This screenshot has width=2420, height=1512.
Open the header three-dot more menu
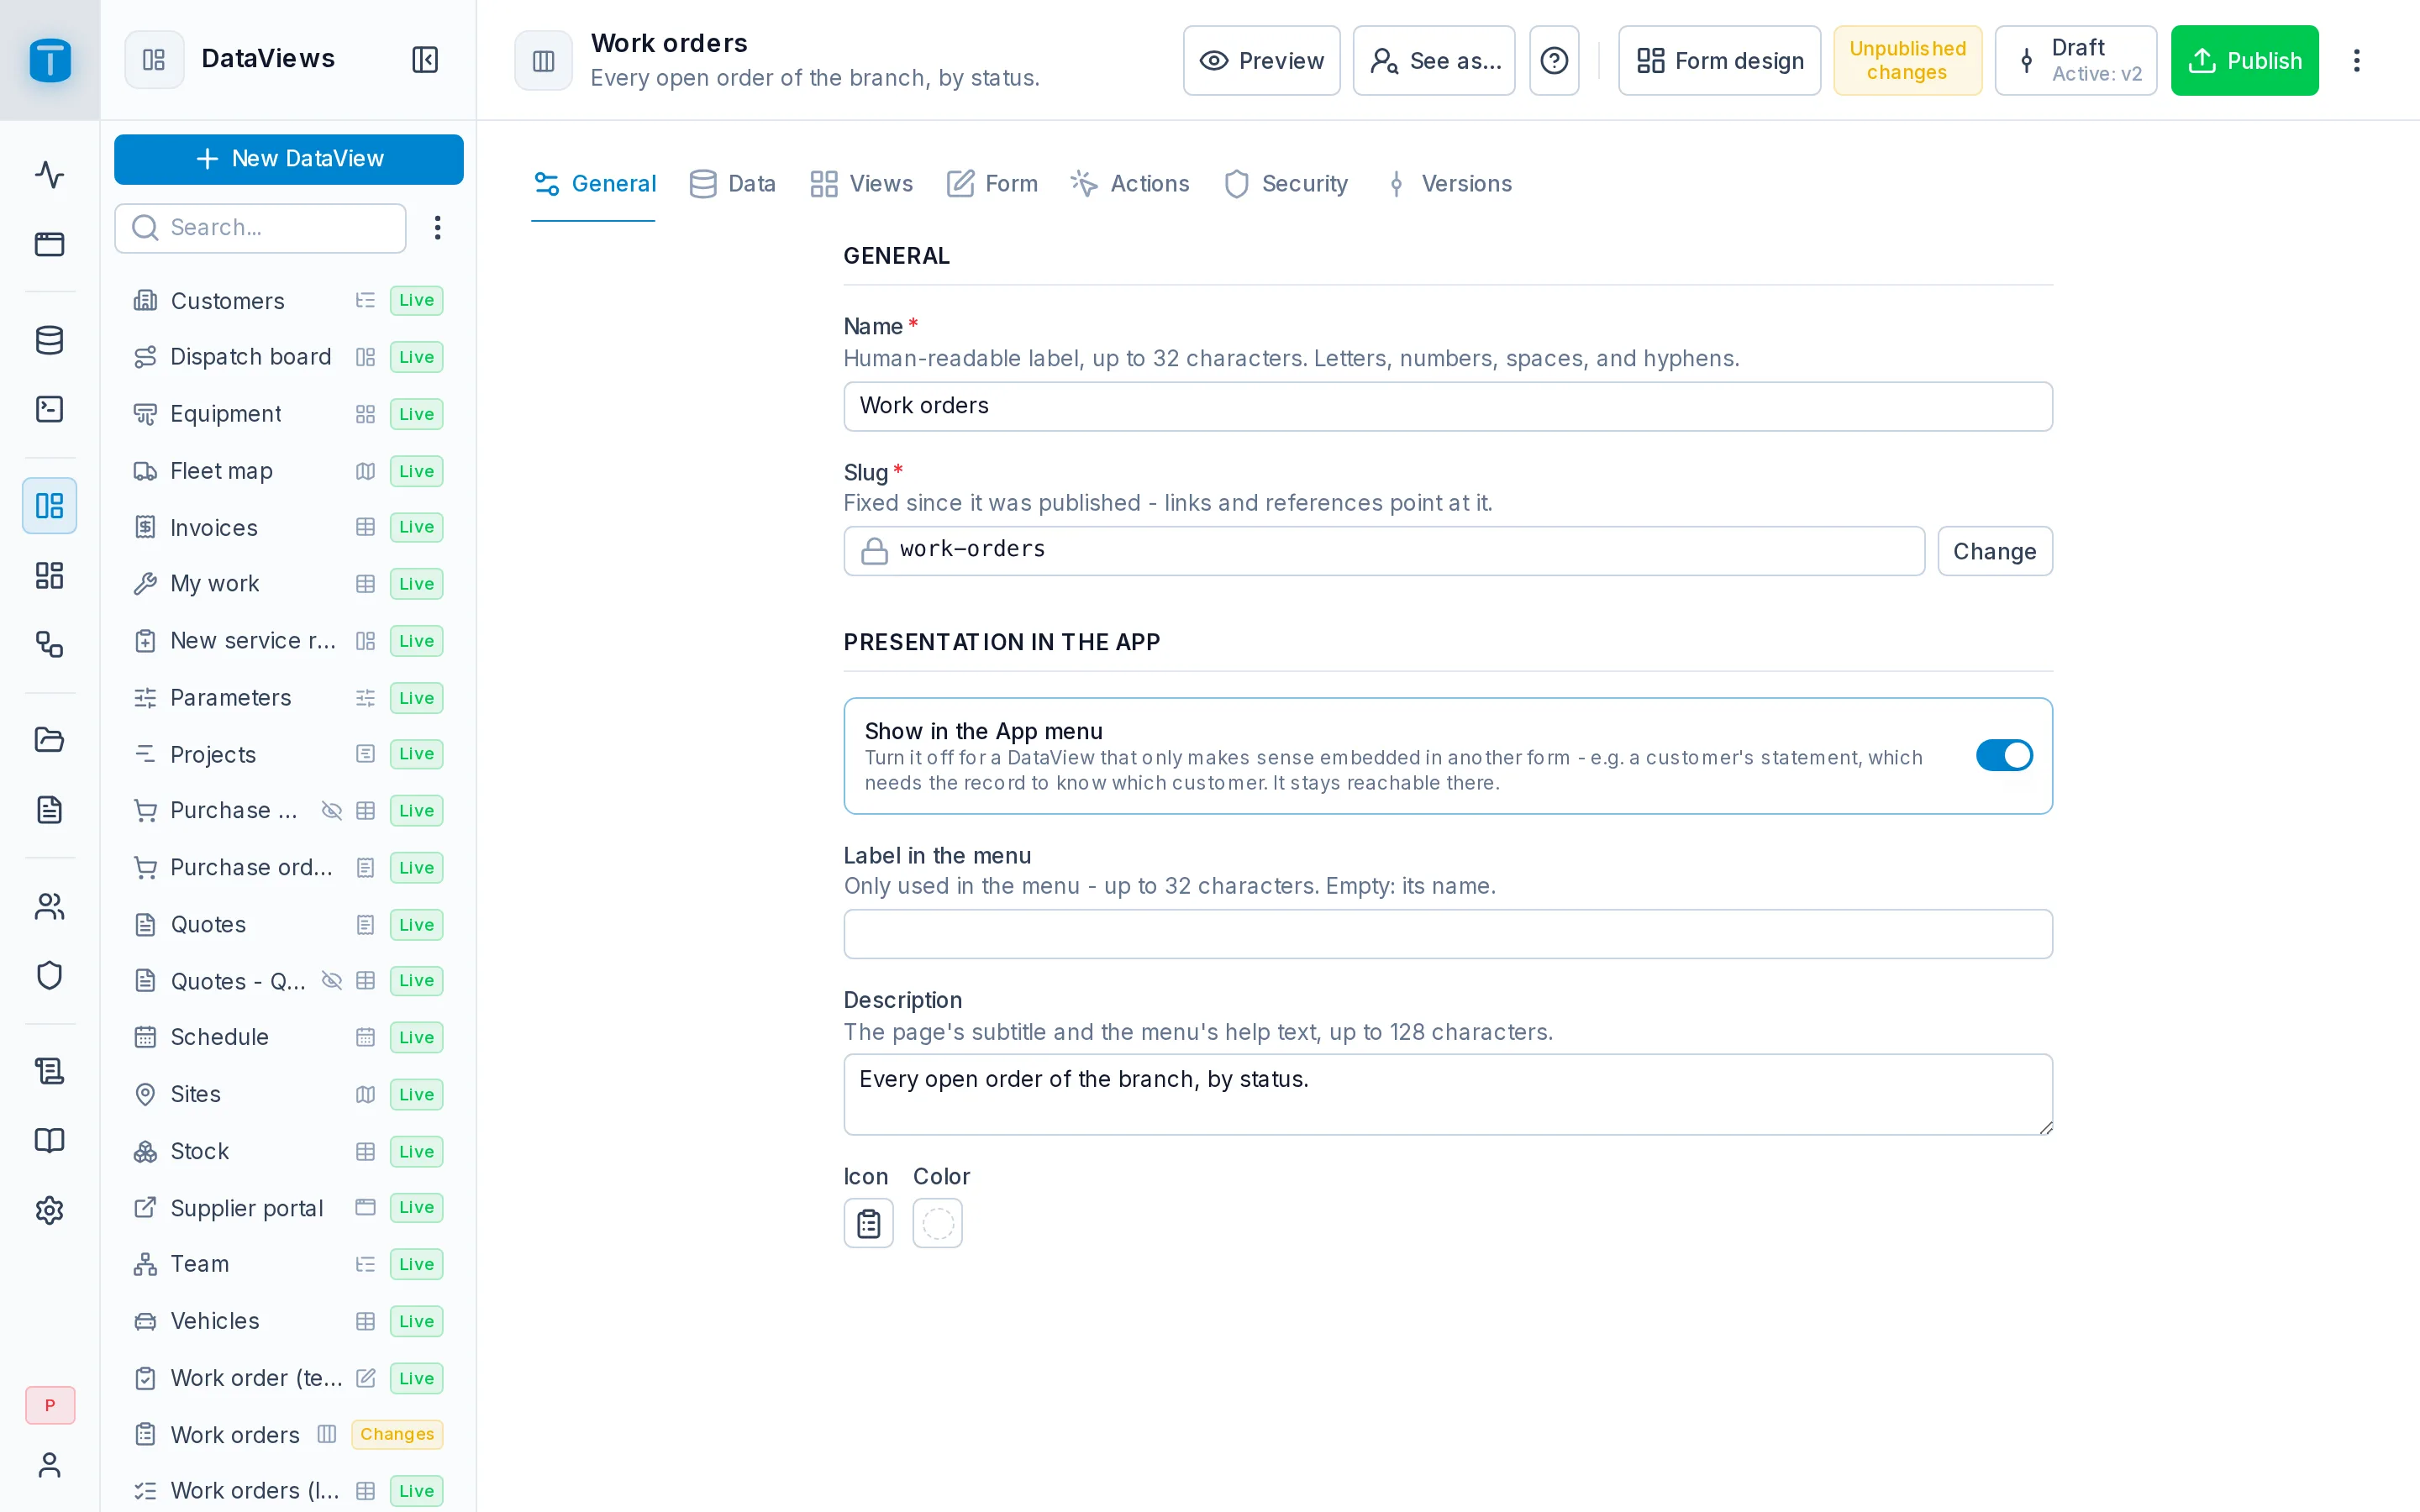tap(2357, 61)
